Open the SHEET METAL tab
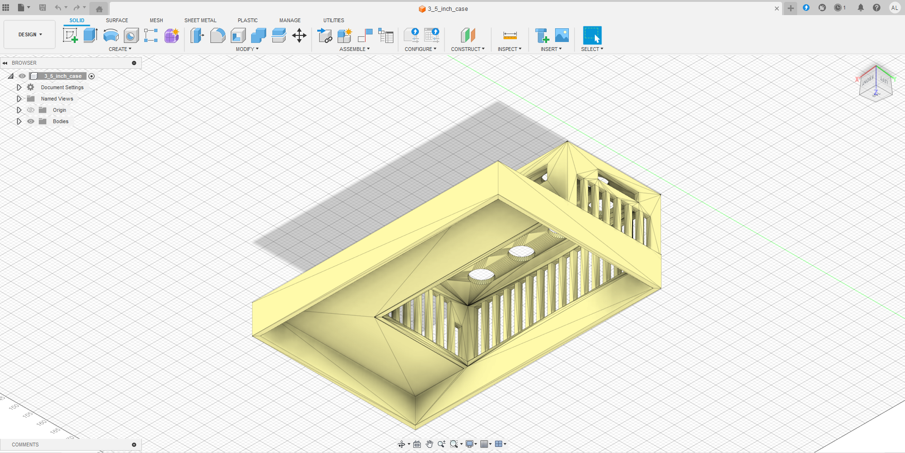Image resolution: width=905 pixels, height=453 pixels. click(200, 20)
